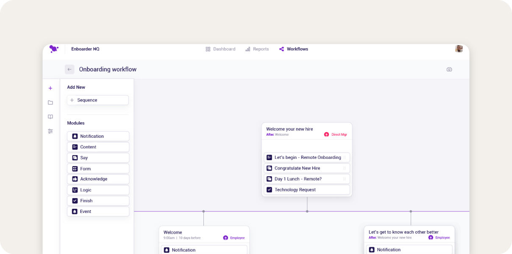Select the Event module
The height and width of the screenshot is (254, 512).
pos(98,211)
